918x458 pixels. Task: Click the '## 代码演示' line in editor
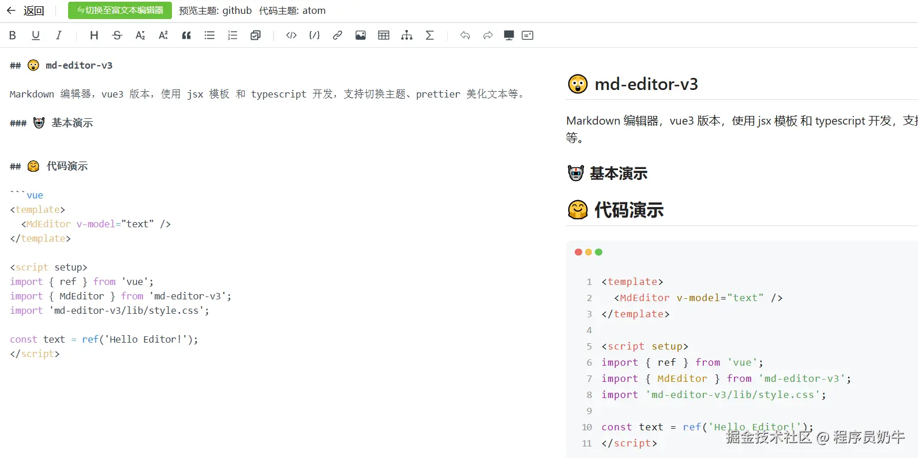[x=49, y=166]
